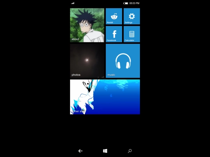Tap the 08:03 PM clock
The image size is (210, 157).
pos(134,3)
